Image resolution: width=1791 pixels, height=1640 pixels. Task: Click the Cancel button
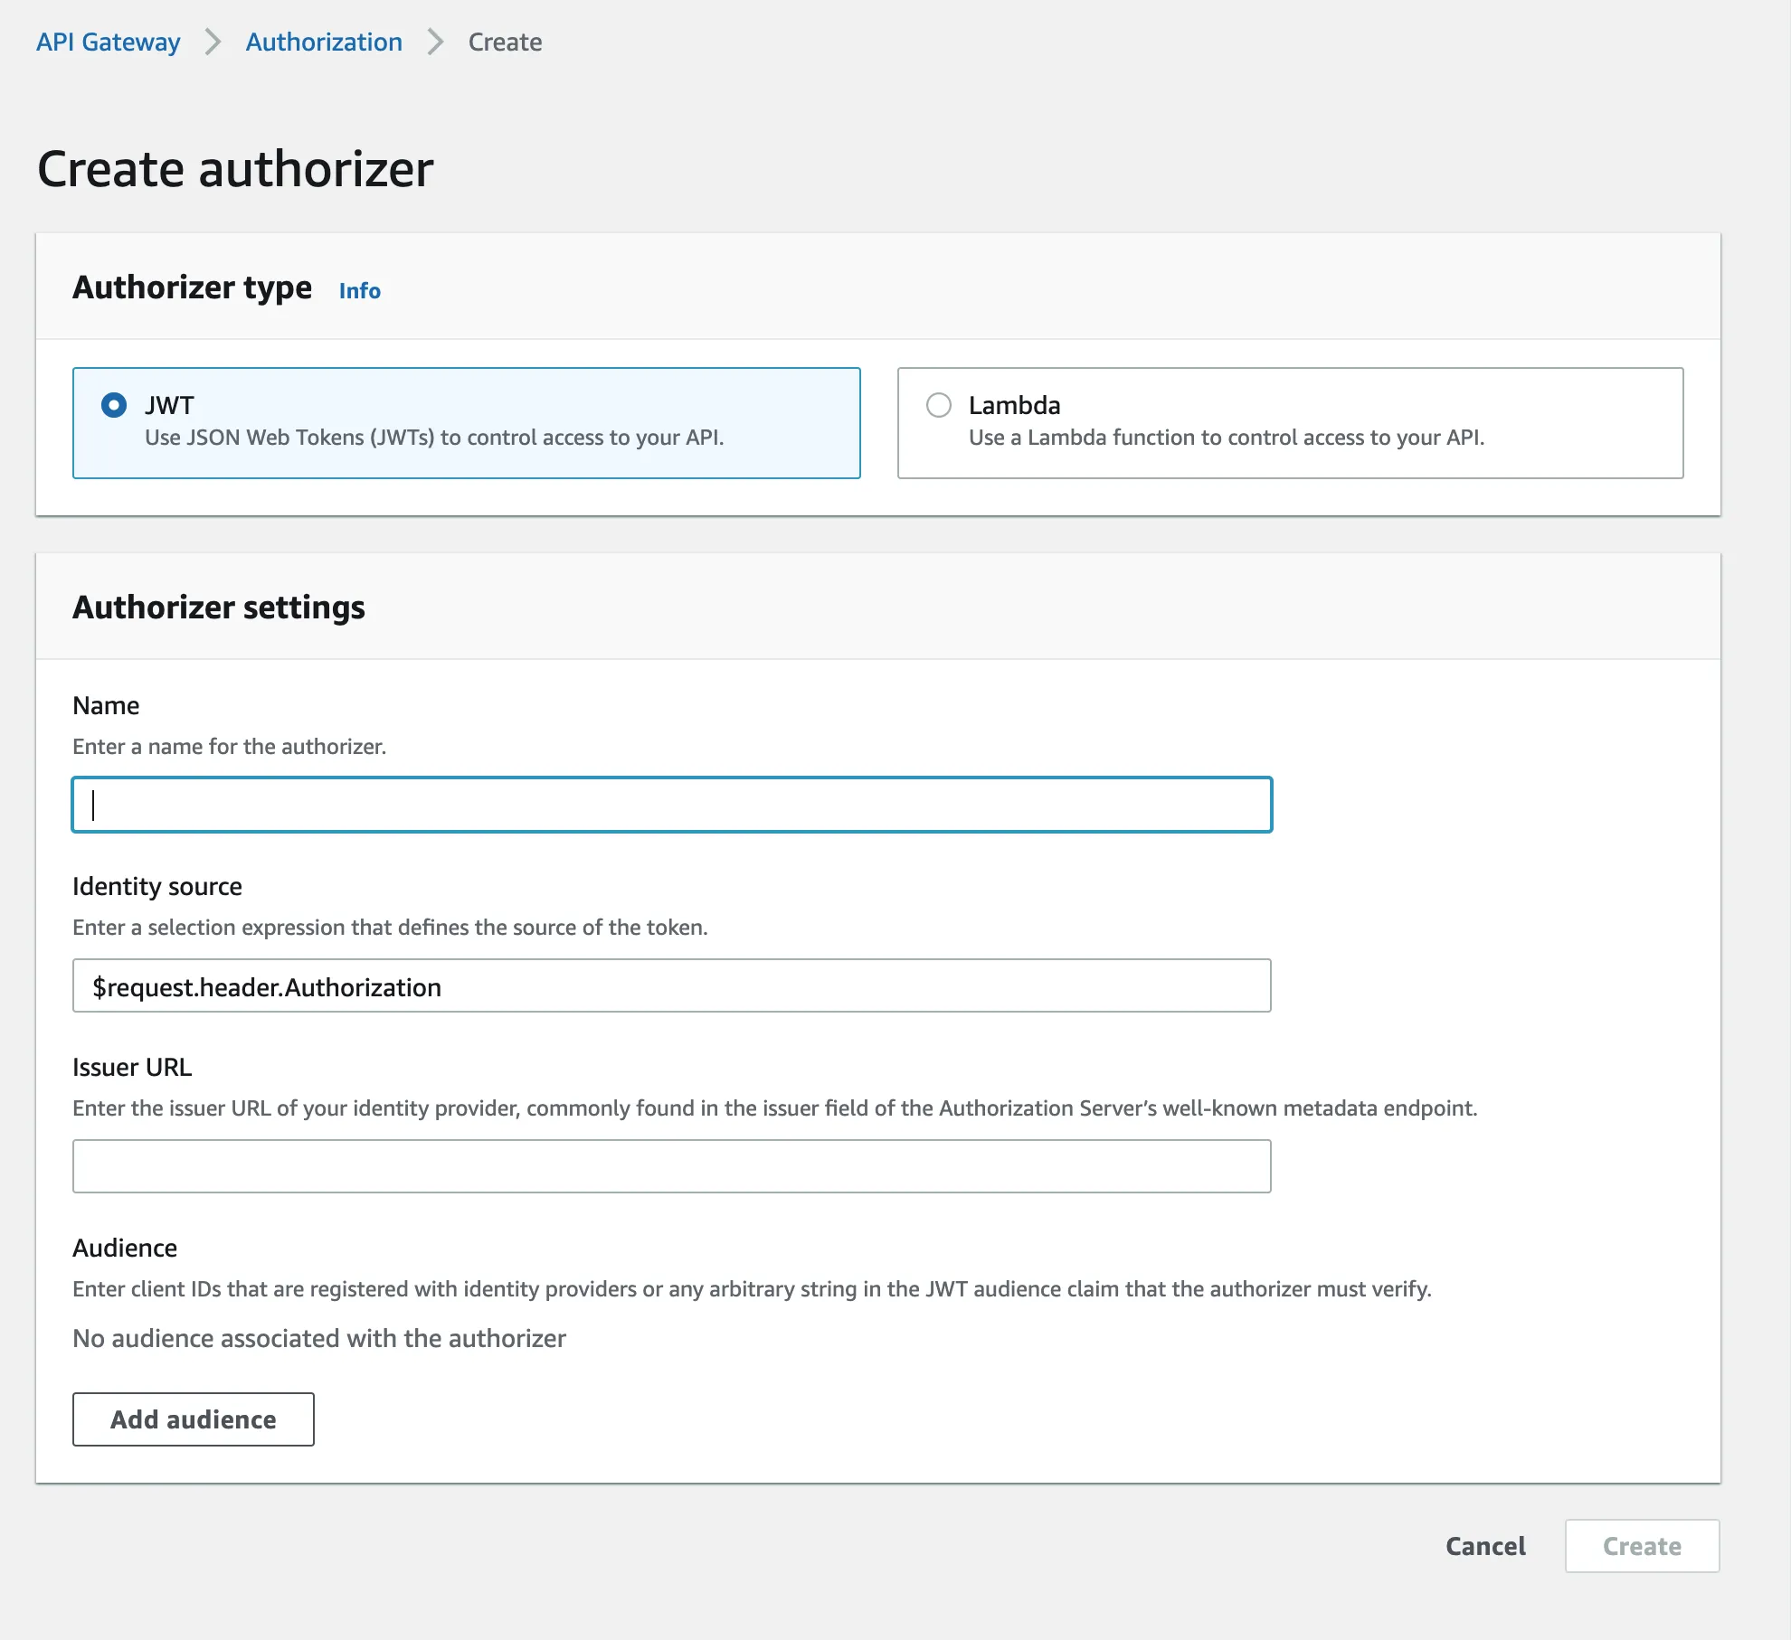click(x=1485, y=1546)
